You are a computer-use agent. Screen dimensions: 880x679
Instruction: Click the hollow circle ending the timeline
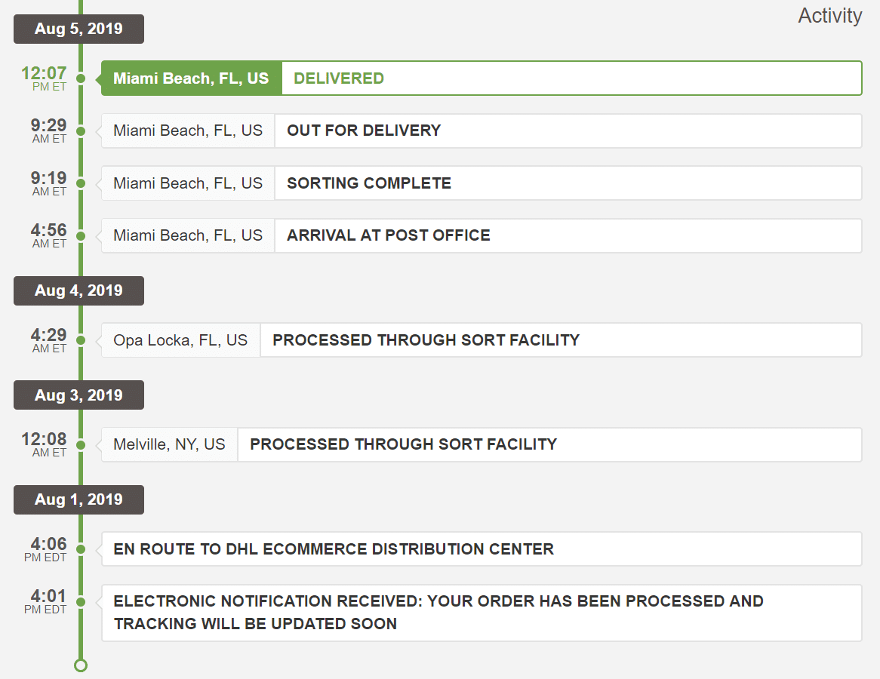81,665
